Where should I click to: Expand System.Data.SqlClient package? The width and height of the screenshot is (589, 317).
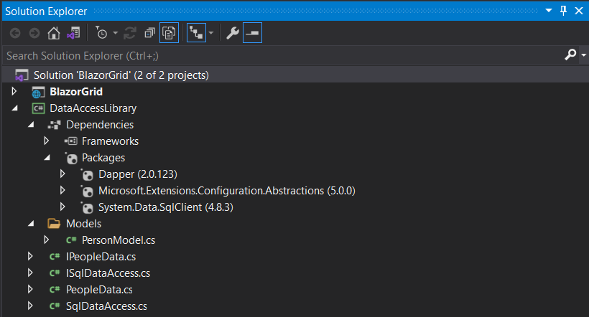62,207
